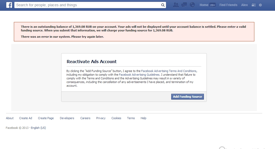
Task: Click the Facebook logo icon
Action: (9, 5)
